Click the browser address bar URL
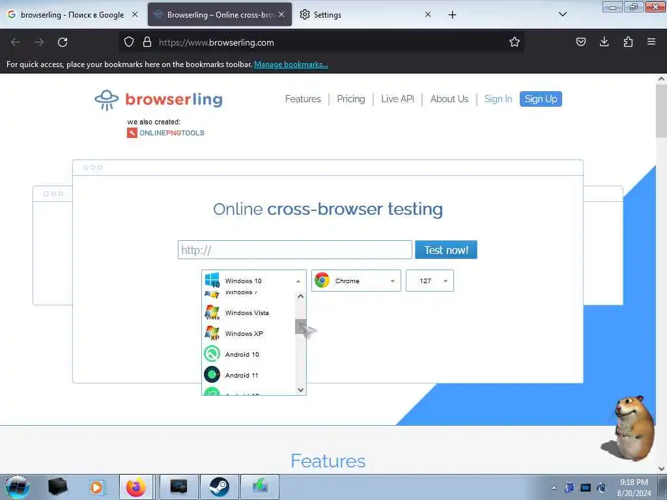 (x=216, y=42)
